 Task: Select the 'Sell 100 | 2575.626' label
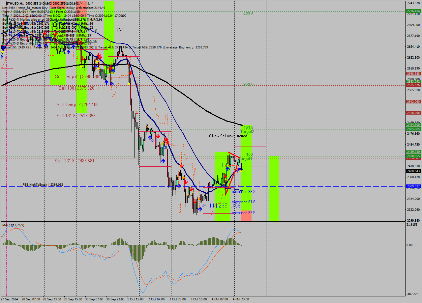tap(76, 88)
